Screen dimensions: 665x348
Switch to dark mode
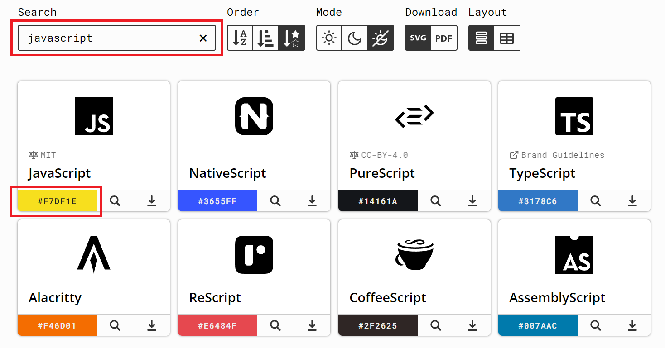(x=355, y=38)
